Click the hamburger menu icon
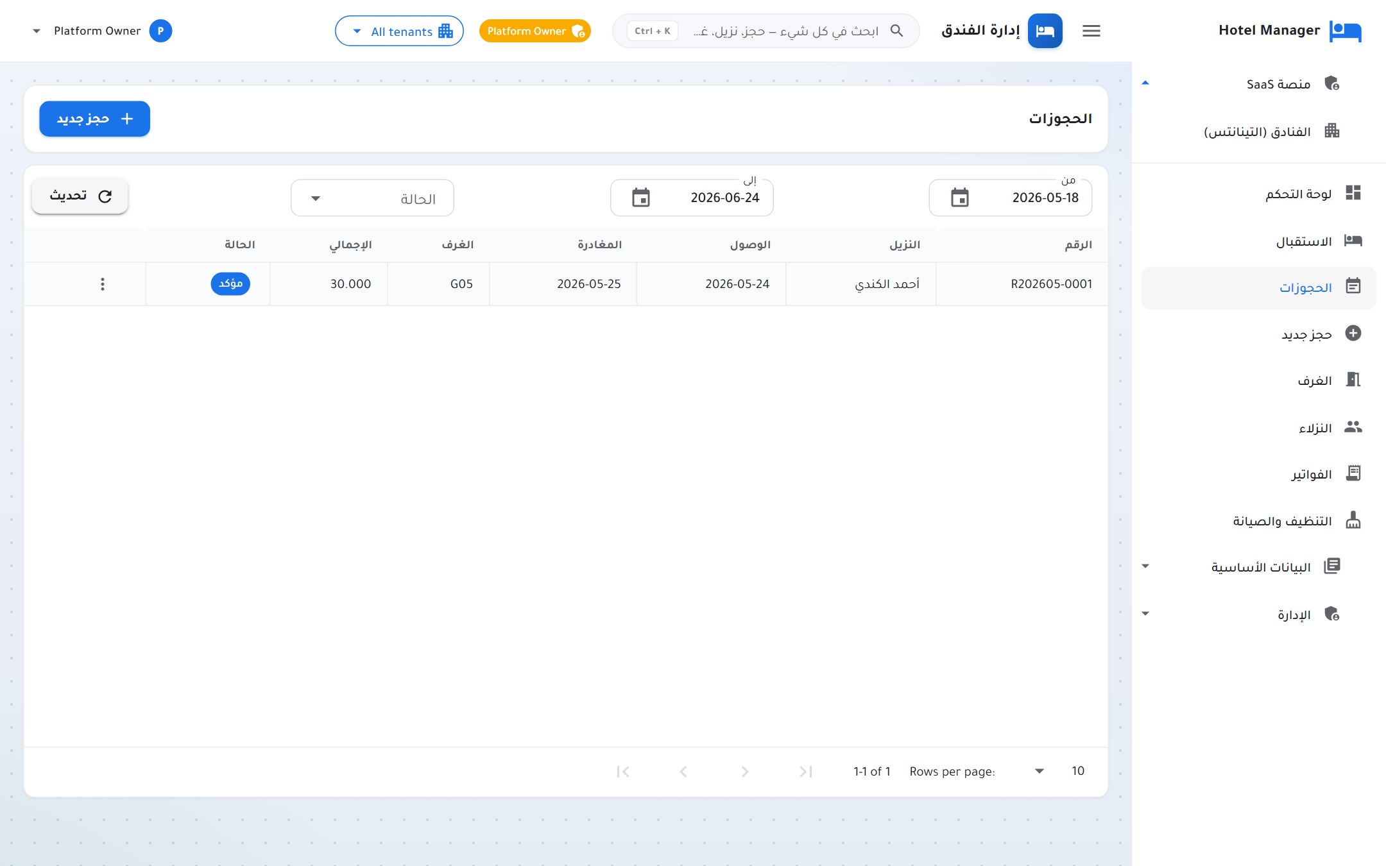 1091,31
